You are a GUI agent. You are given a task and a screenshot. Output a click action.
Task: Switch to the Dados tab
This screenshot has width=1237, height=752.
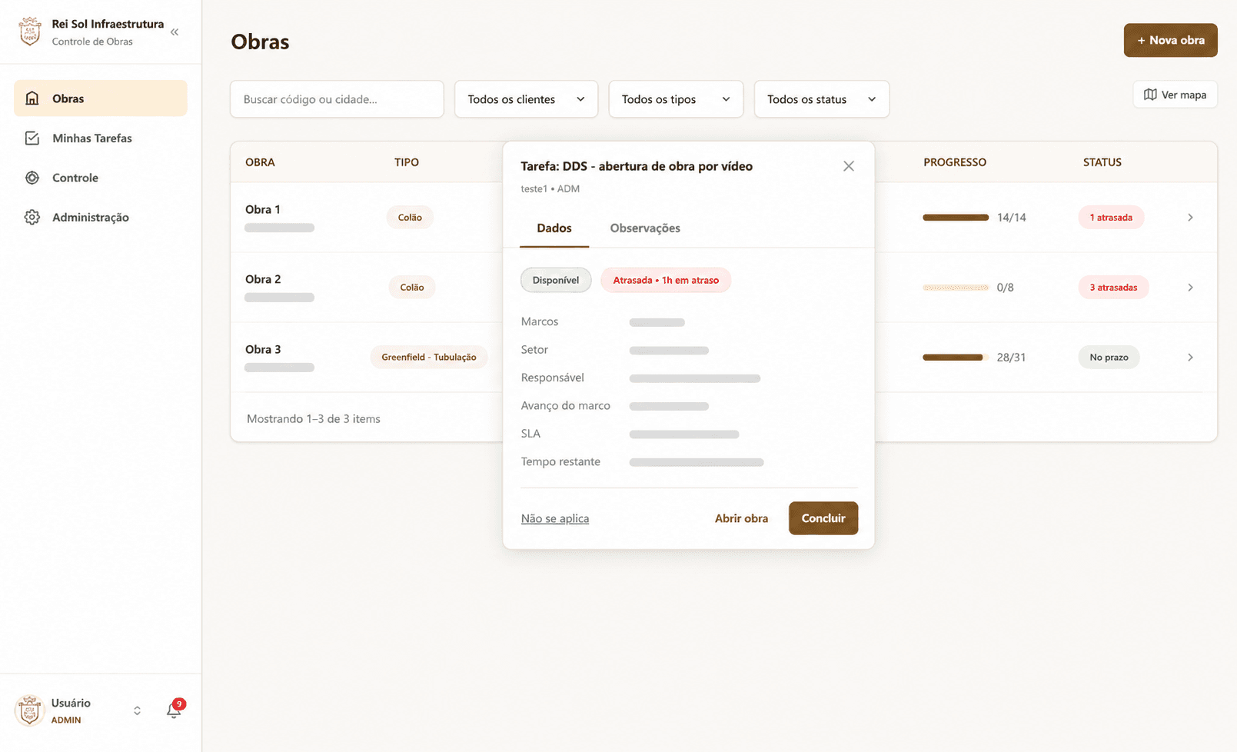(x=554, y=228)
